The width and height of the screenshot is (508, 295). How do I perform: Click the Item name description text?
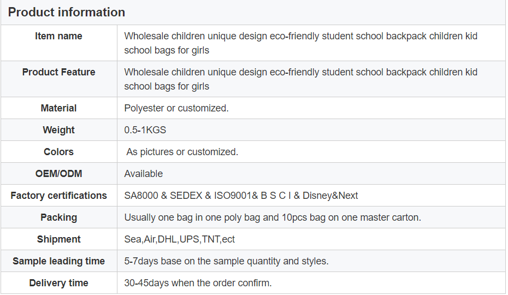[300, 43]
